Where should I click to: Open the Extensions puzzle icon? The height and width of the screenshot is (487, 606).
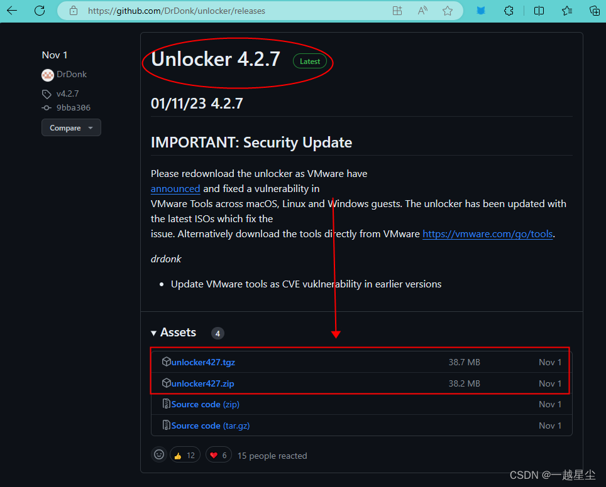click(509, 11)
